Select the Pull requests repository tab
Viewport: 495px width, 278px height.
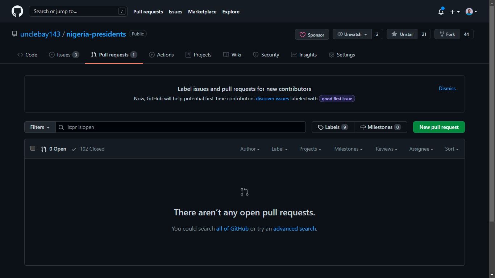pyautogui.click(x=114, y=55)
